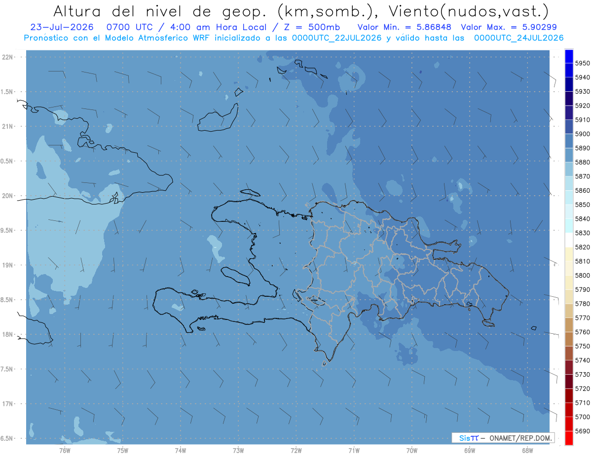
Task: Click the '71W' longitude axis label
Action: 354,450
